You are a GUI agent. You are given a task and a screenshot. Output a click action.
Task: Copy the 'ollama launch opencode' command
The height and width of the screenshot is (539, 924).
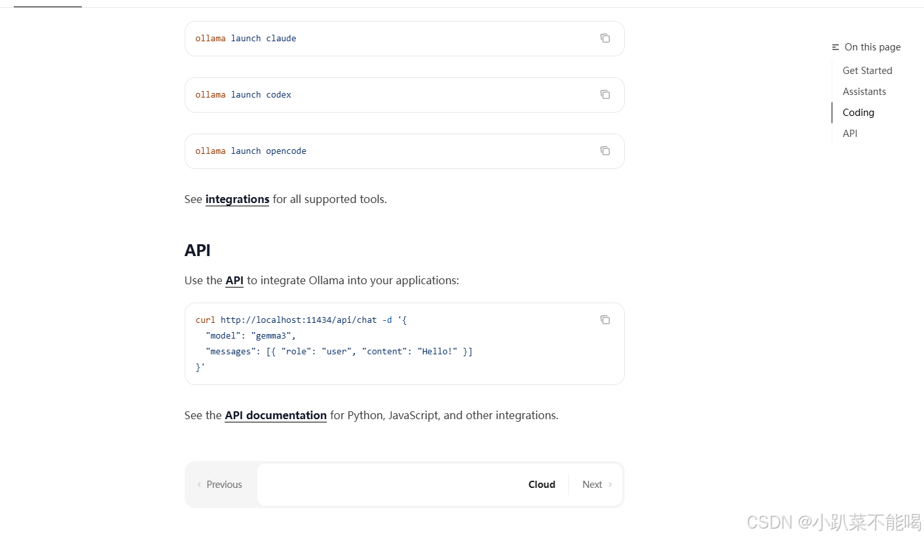(x=605, y=151)
